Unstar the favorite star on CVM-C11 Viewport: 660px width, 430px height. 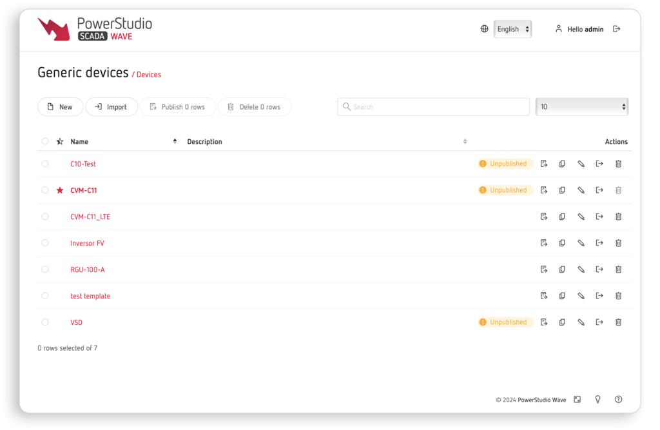(59, 190)
